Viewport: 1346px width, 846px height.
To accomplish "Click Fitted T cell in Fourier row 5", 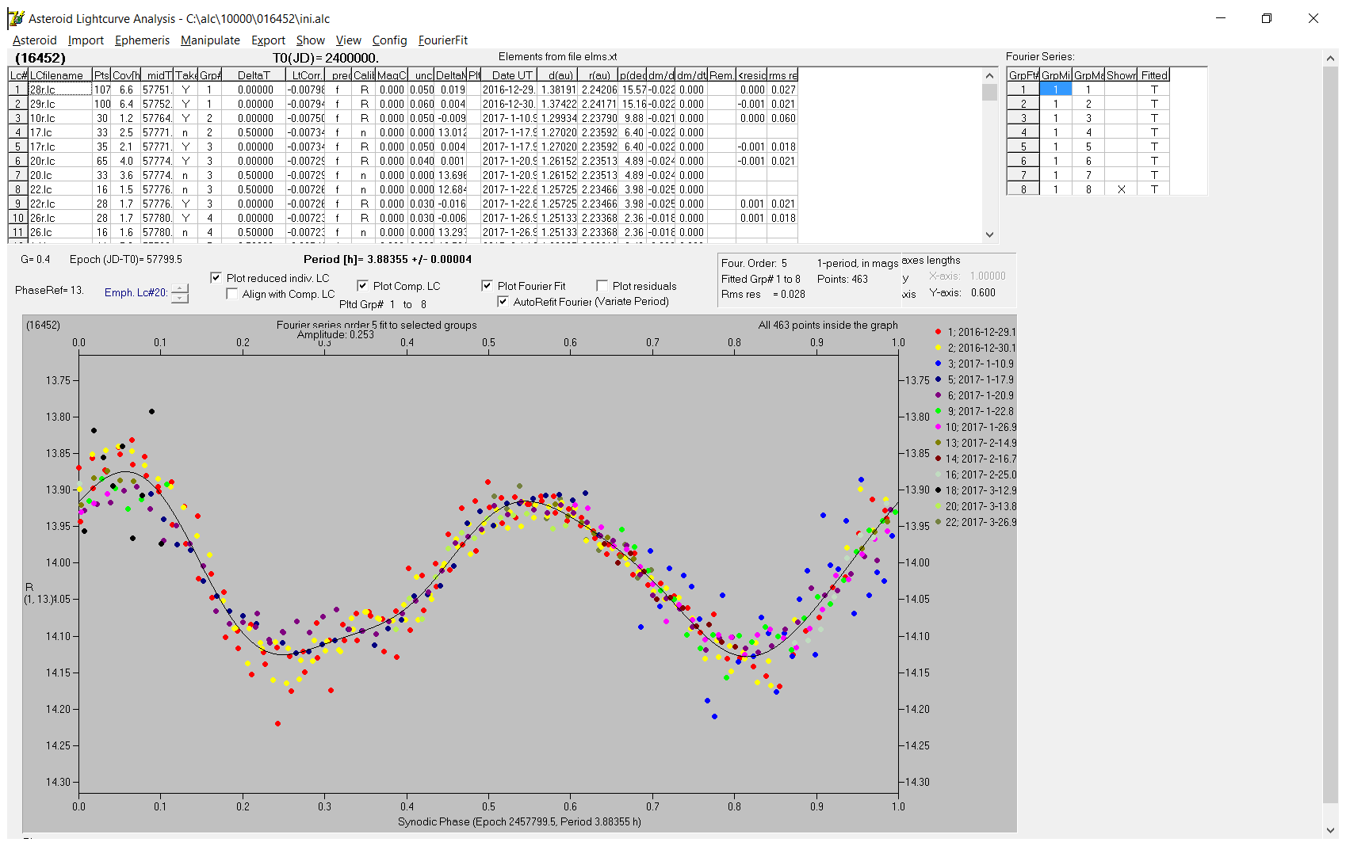I will 1154,147.
